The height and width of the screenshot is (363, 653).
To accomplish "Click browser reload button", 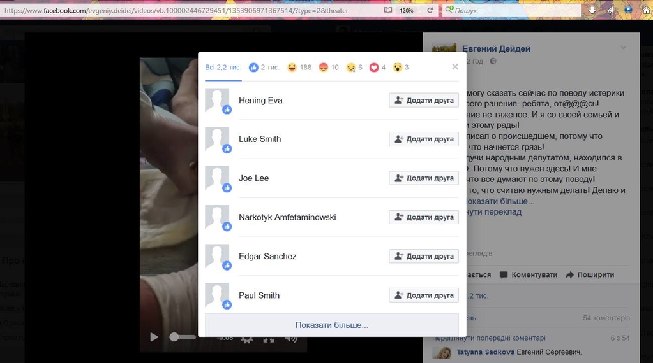I will click(430, 10).
